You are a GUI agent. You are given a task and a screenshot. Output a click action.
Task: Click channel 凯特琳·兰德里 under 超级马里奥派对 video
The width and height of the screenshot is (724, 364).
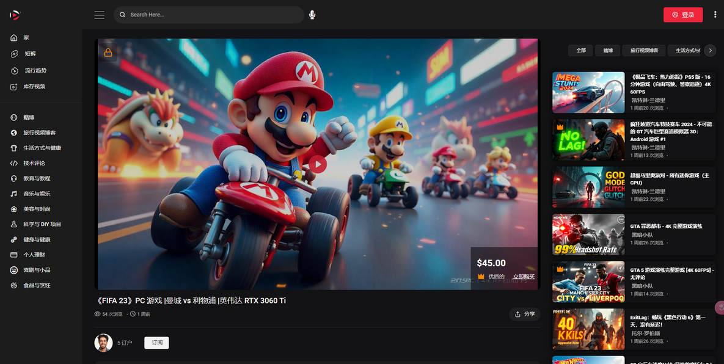point(648,191)
